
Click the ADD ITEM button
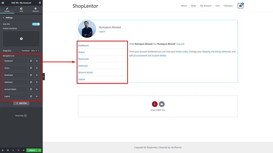[x=21, y=103]
